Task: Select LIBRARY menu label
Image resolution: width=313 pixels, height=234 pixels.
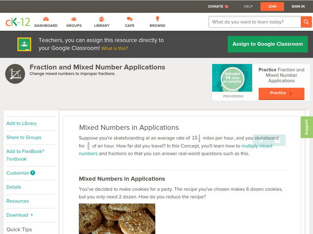Action: (102, 25)
